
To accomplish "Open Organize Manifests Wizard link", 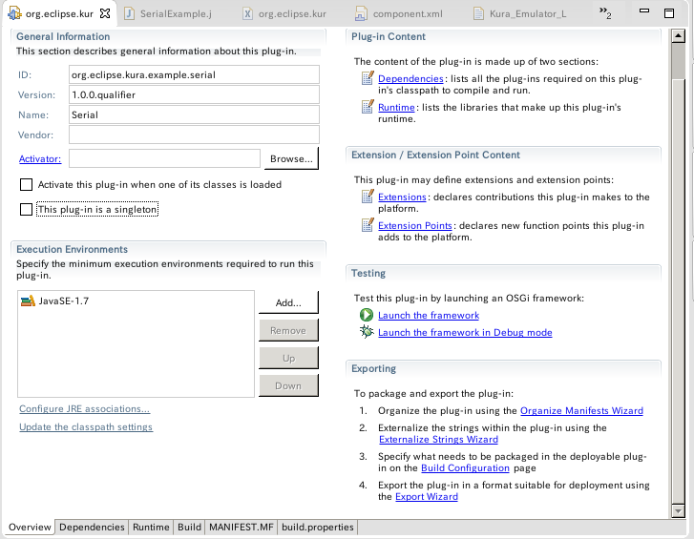I will (581, 411).
